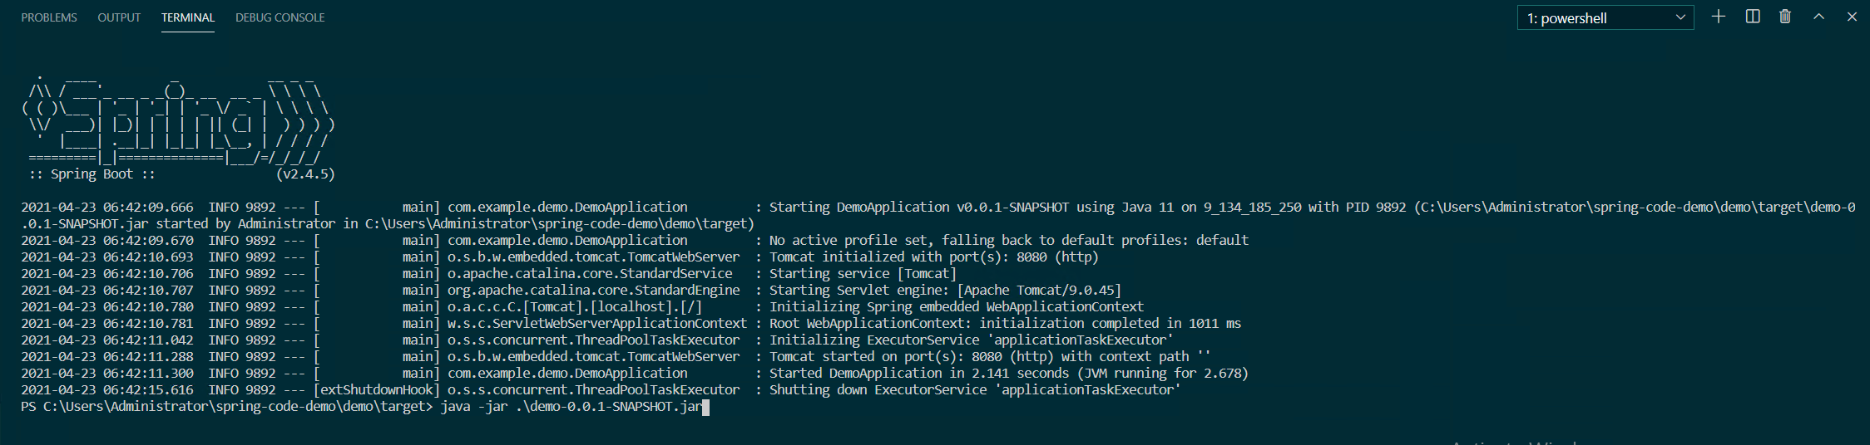
Task: Open a new terminal with plus icon
Action: (x=1719, y=17)
